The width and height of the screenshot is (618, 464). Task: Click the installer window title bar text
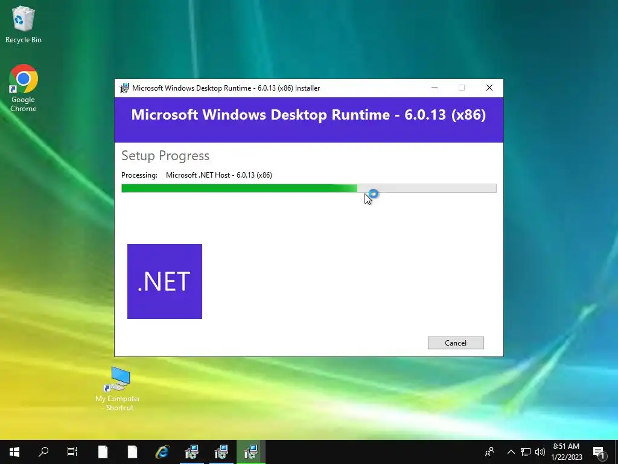[x=226, y=88]
